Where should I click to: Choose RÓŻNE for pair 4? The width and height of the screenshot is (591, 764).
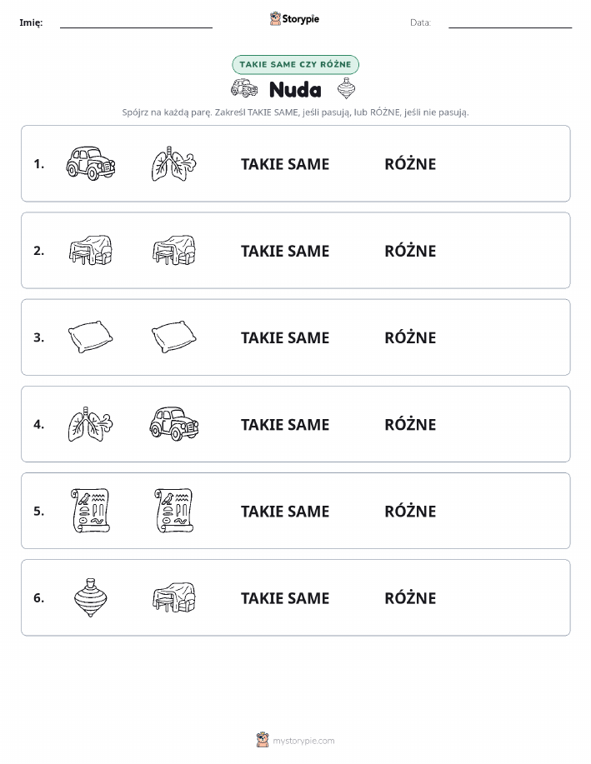pos(410,424)
